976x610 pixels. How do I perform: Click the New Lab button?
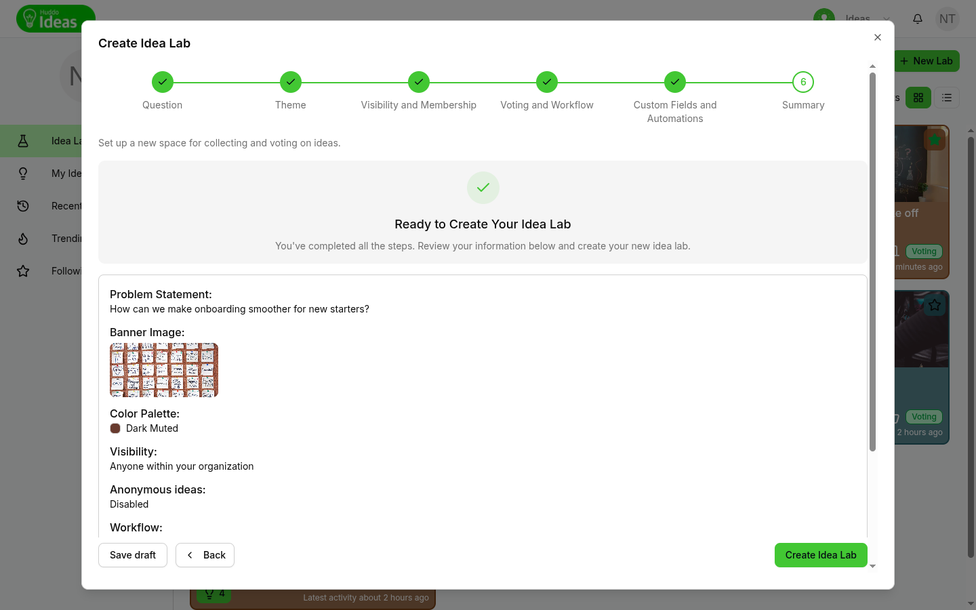[x=927, y=61]
